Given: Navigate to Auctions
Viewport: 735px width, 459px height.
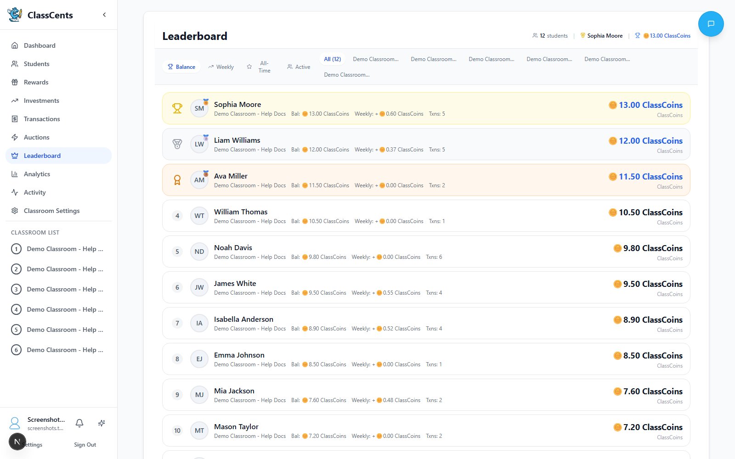Looking at the screenshot, I should point(58,137).
